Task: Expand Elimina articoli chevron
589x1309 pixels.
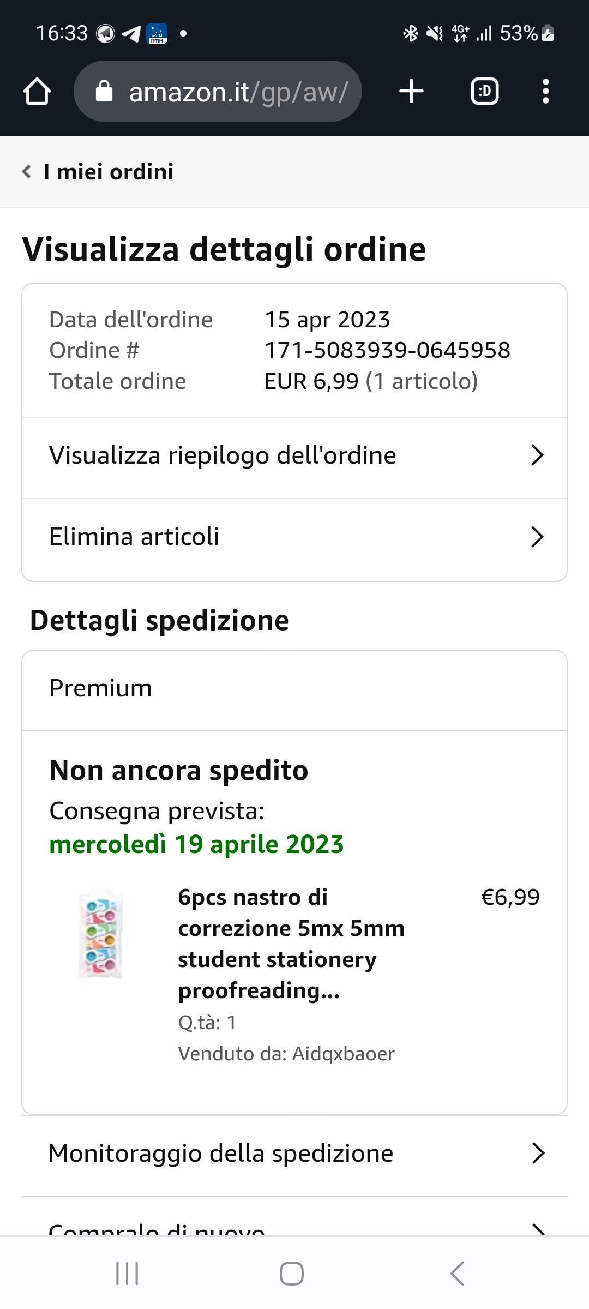Action: (x=537, y=537)
